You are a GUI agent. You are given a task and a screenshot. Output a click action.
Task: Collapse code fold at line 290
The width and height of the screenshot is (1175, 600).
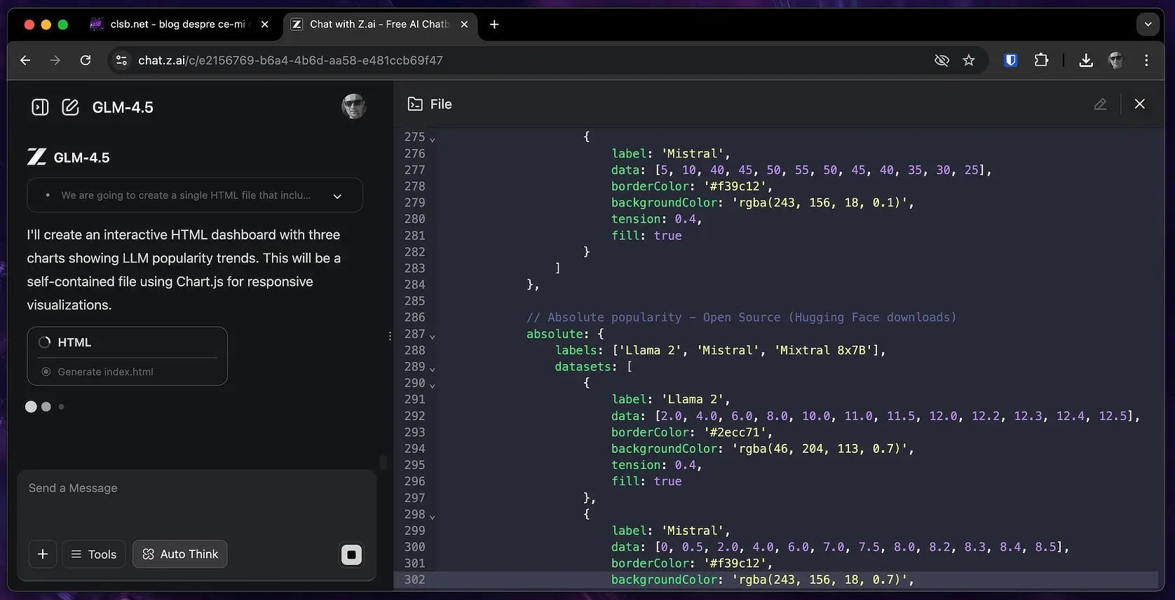click(433, 385)
